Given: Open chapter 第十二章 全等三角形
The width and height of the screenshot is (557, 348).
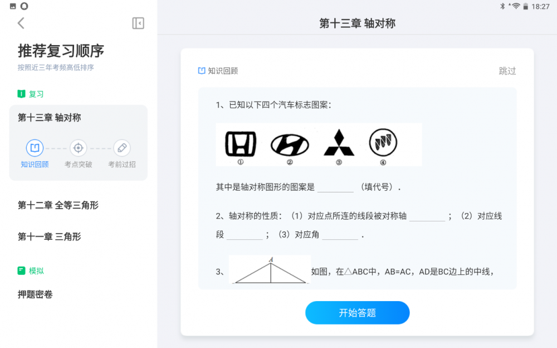Looking at the screenshot, I should [x=58, y=205].
